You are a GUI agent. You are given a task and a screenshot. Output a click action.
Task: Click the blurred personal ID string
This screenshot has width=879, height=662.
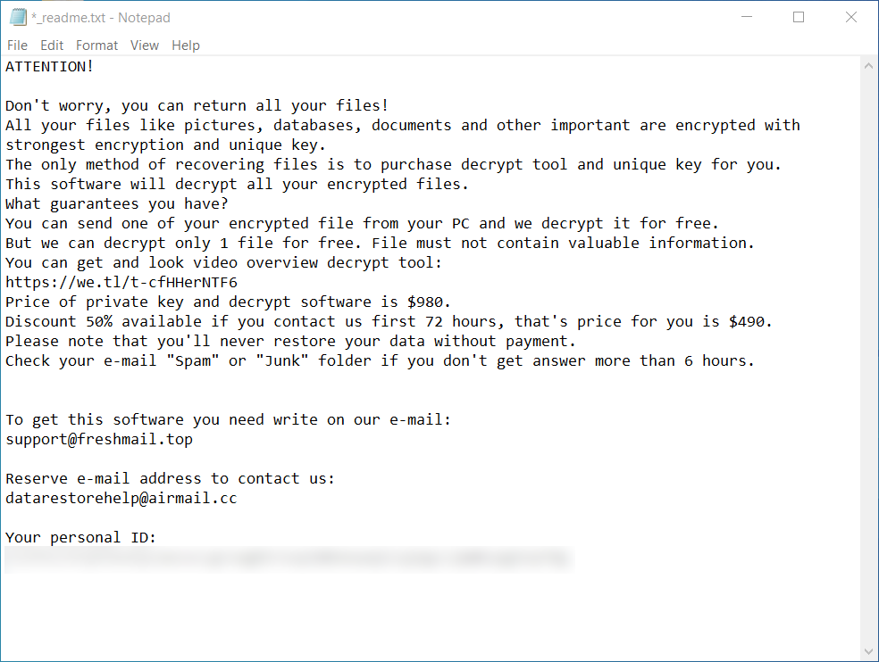pos(286,559)
